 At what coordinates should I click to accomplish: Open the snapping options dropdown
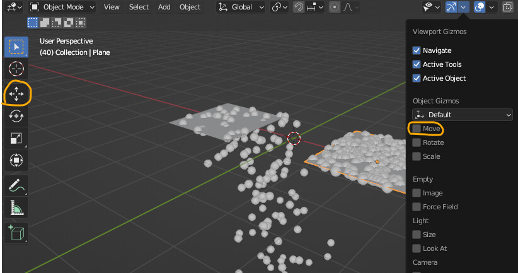(314, 7)
